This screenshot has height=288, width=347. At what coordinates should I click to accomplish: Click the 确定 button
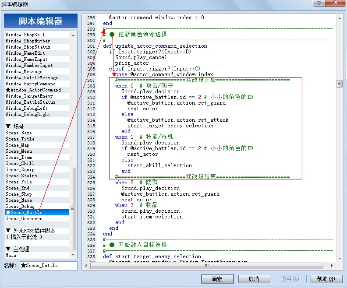[217, 279]
